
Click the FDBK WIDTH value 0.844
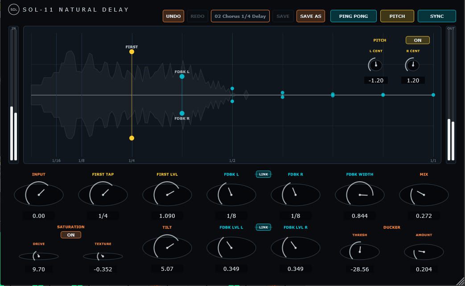pyautogui.click(x=360, y=216)
